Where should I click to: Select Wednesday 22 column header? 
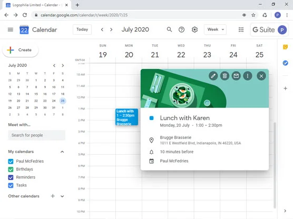pyautogui.click(x=181, y=52)
